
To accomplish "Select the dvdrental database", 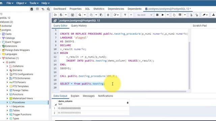I will (6, 26).
